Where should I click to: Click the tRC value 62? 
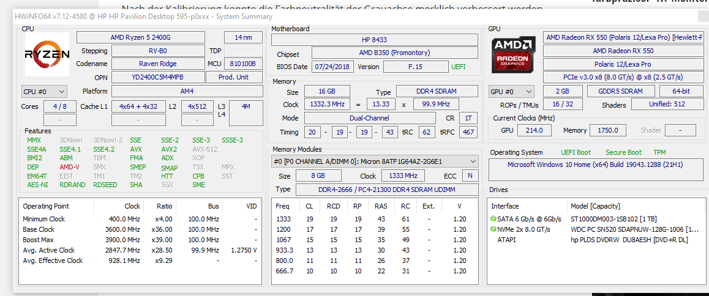(x=426, y=132)
